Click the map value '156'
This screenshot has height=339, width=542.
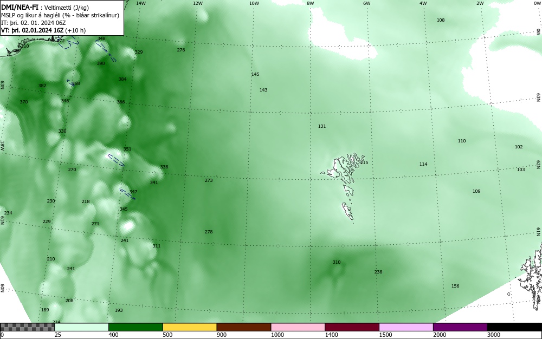455,286
